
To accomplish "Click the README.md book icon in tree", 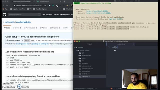I will (80, 74).
